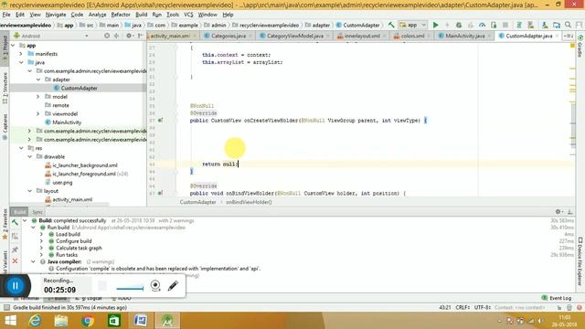Image resolution: width=585 pixels, height=329 pixels.
Task: Open the Gradle side tool window
Action: click(x=580, y=47)
